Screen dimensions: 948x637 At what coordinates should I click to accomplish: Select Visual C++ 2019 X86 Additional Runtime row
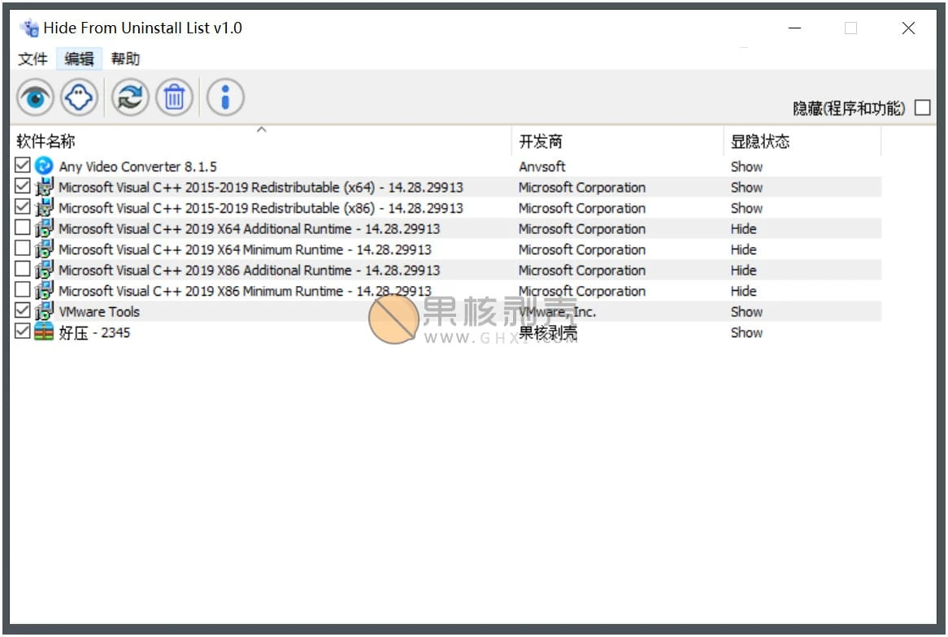(446, 270)
